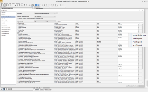The width and height of the screenshot is (148, 92).
Task: Click the highlighted view icon in bottom-left bar
Action: point(4,89)
